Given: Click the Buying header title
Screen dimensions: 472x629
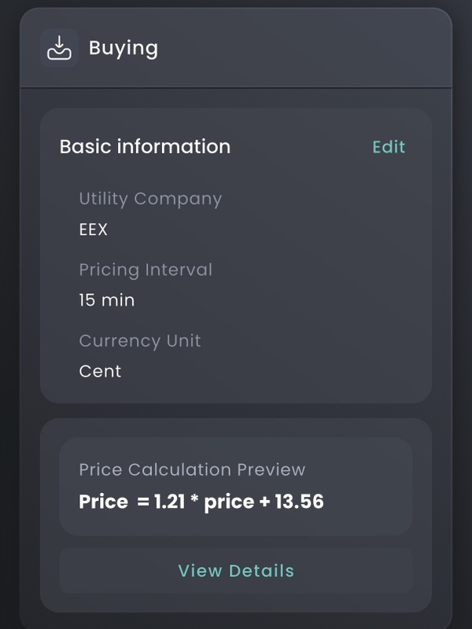Looking at the screenshot, I should pos(124,48).
